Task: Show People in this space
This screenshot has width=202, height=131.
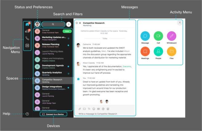Action: (158, 51)
